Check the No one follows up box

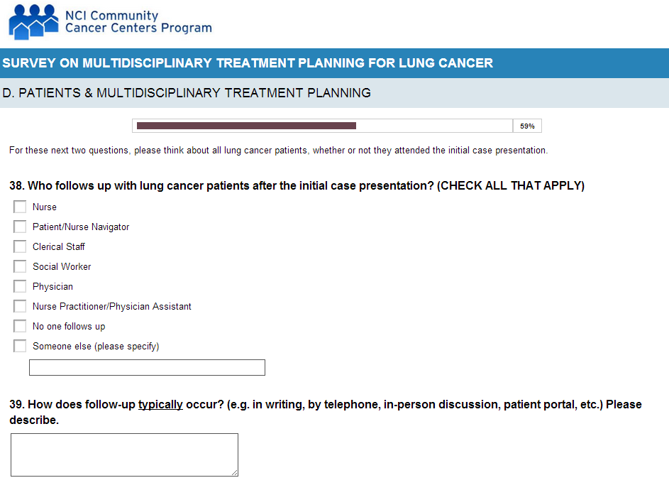[x=20, y=327]
